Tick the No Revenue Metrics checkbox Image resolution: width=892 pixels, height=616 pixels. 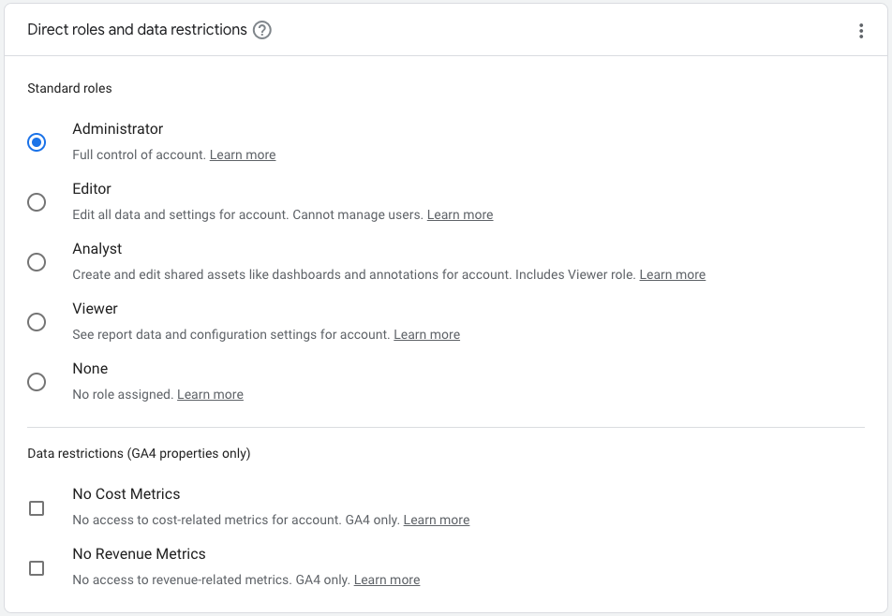coord(37,568)
